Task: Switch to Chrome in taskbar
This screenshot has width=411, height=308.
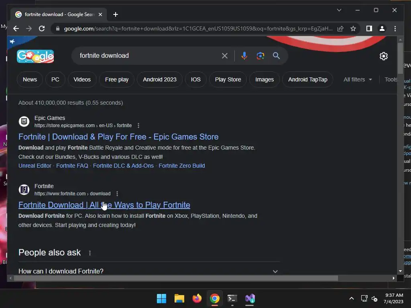Action: pyautogui.click(x=215, y=298)
